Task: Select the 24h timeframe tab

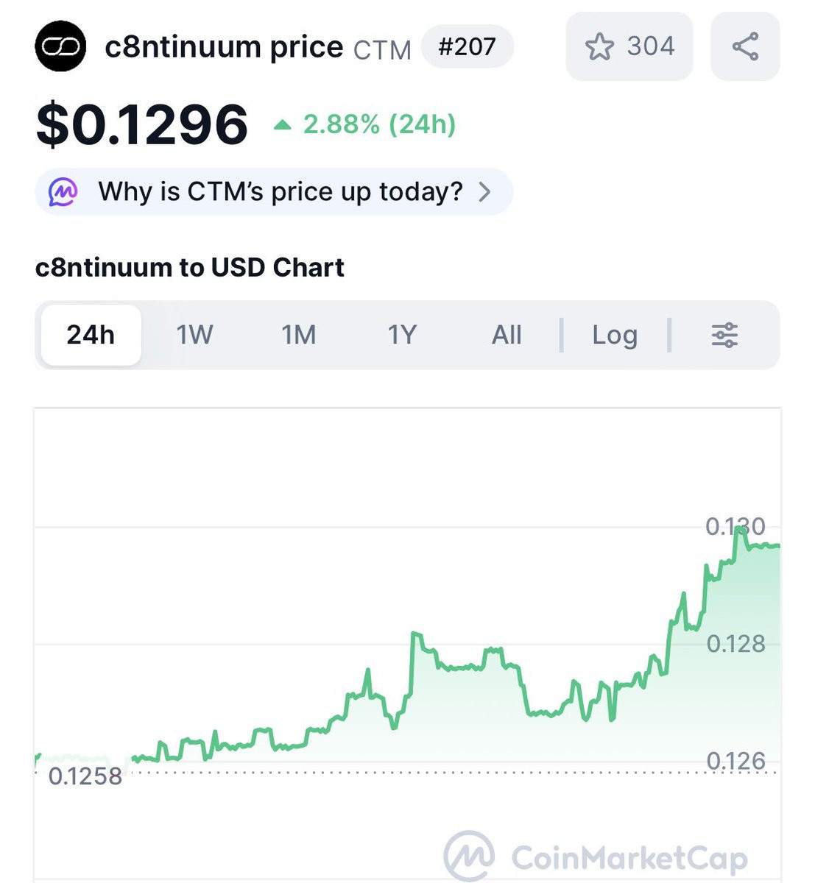Action: 91,336
